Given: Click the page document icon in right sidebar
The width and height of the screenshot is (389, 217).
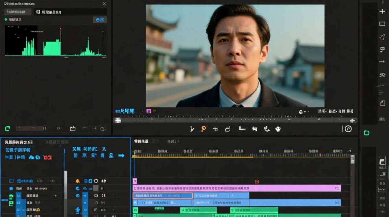Looking at the screenshot, I should pos(382,103).
